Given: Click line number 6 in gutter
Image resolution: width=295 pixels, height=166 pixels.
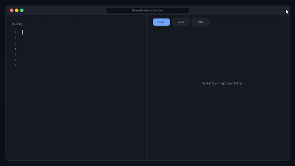Looking at the screenshot, I should 15,60.
